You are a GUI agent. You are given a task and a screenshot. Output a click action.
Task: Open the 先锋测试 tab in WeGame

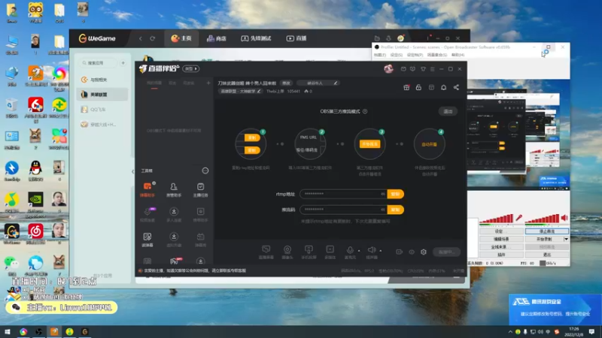256,38
